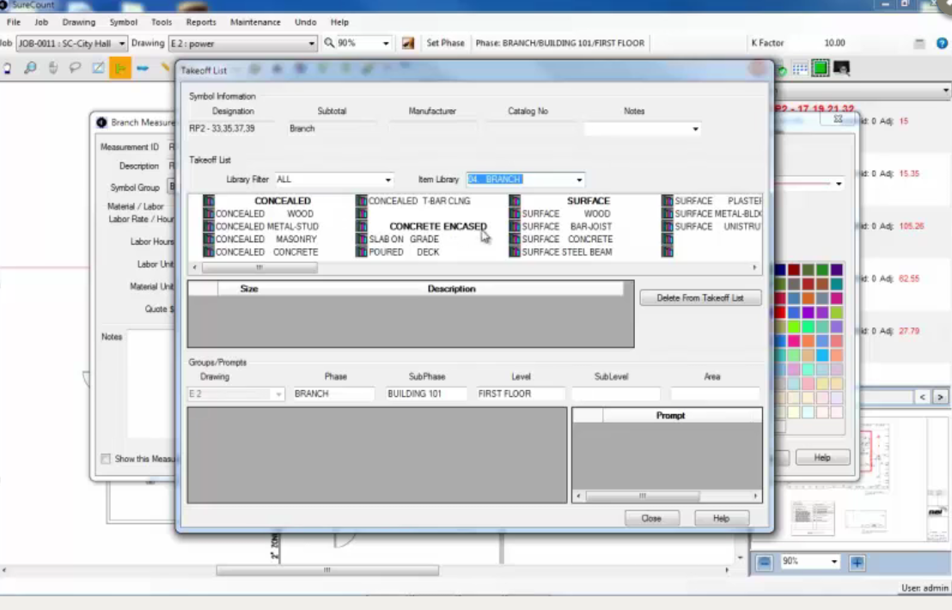Click the highlighted orange measurement tool icon
Screen dimensions: 952x610
point(119,68)
